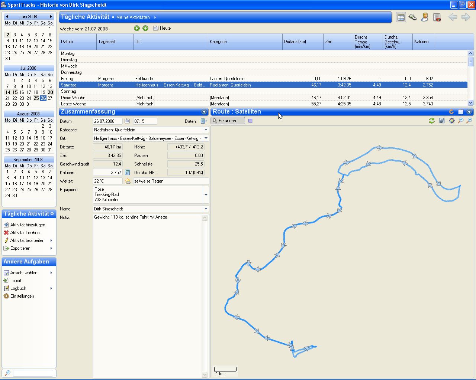Click Aktivität hinzufügen
The width and height of the screenshot is (476, 380).
click(x=28, y=225)
